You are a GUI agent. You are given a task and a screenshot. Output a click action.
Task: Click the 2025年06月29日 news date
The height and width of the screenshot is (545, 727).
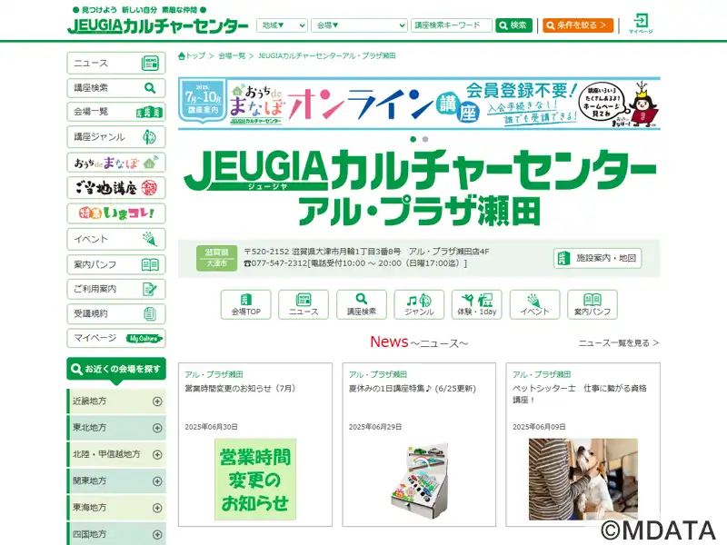coord(375,427)
